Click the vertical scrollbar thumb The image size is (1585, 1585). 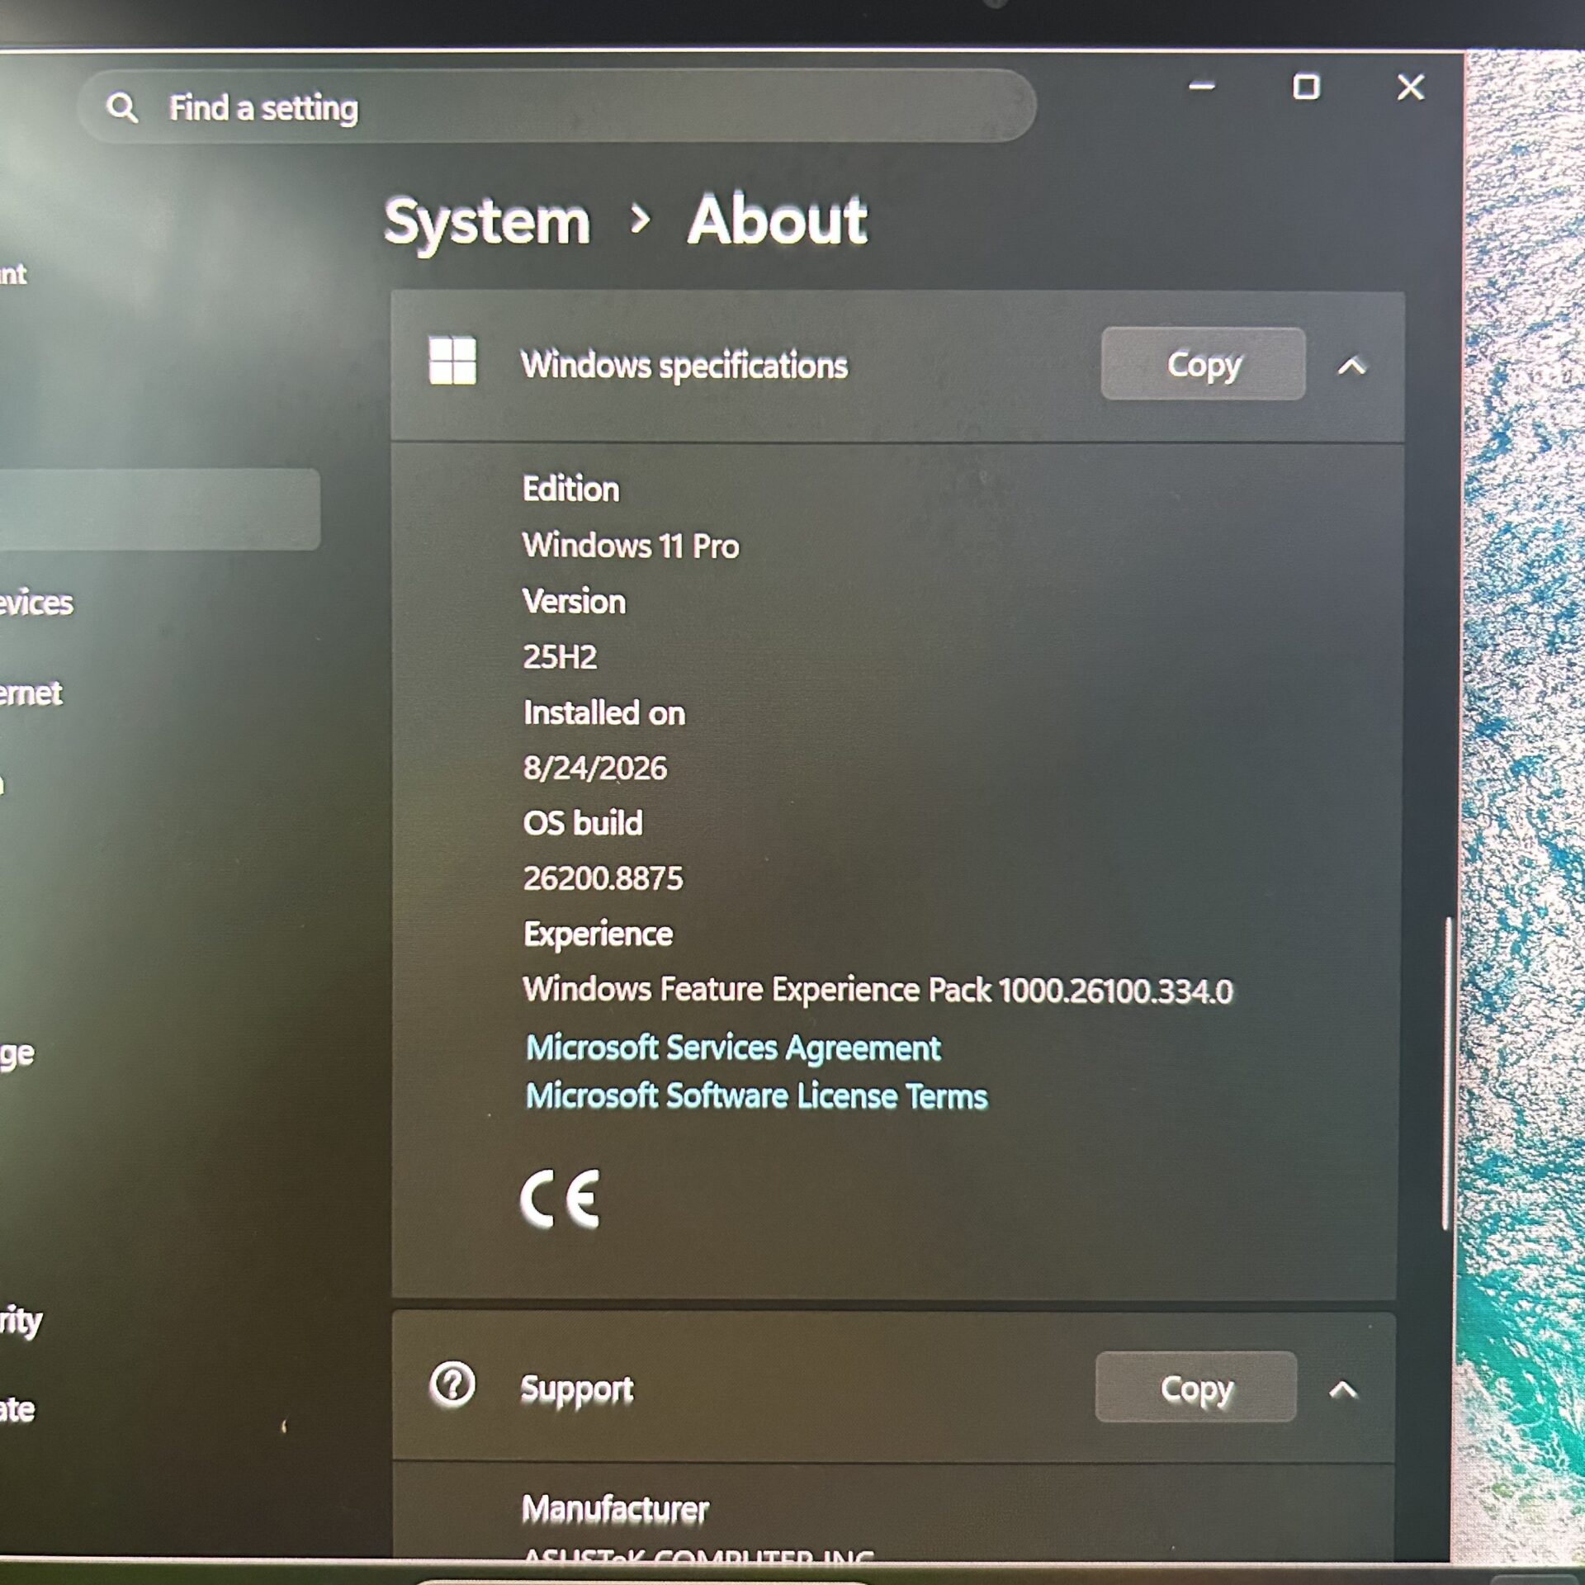(x=1446, y=1073)
